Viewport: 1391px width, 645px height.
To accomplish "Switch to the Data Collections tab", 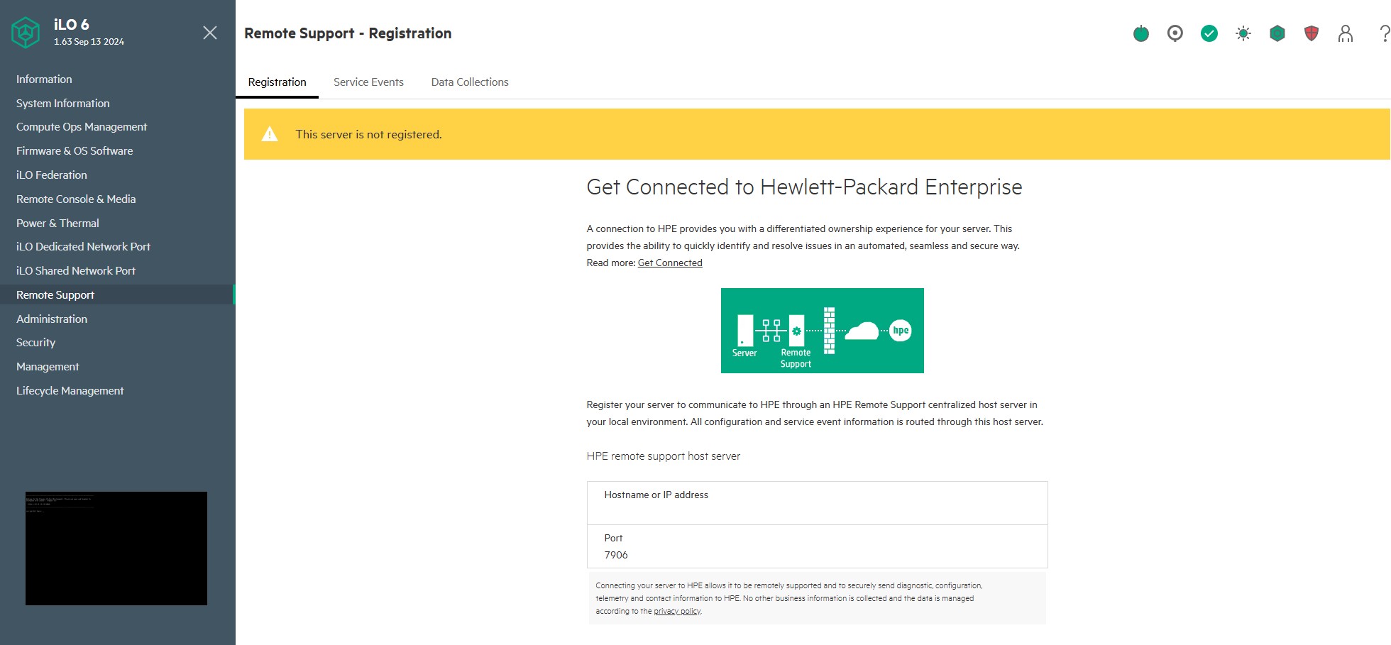I will [x=470, y=82].
